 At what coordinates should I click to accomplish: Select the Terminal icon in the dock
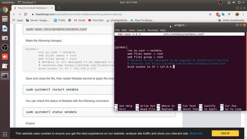click(5, 76)
